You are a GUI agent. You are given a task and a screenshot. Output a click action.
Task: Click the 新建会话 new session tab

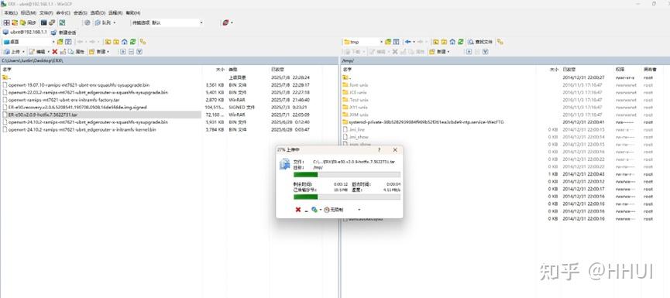pyautogui.click(x=64, y=33)
